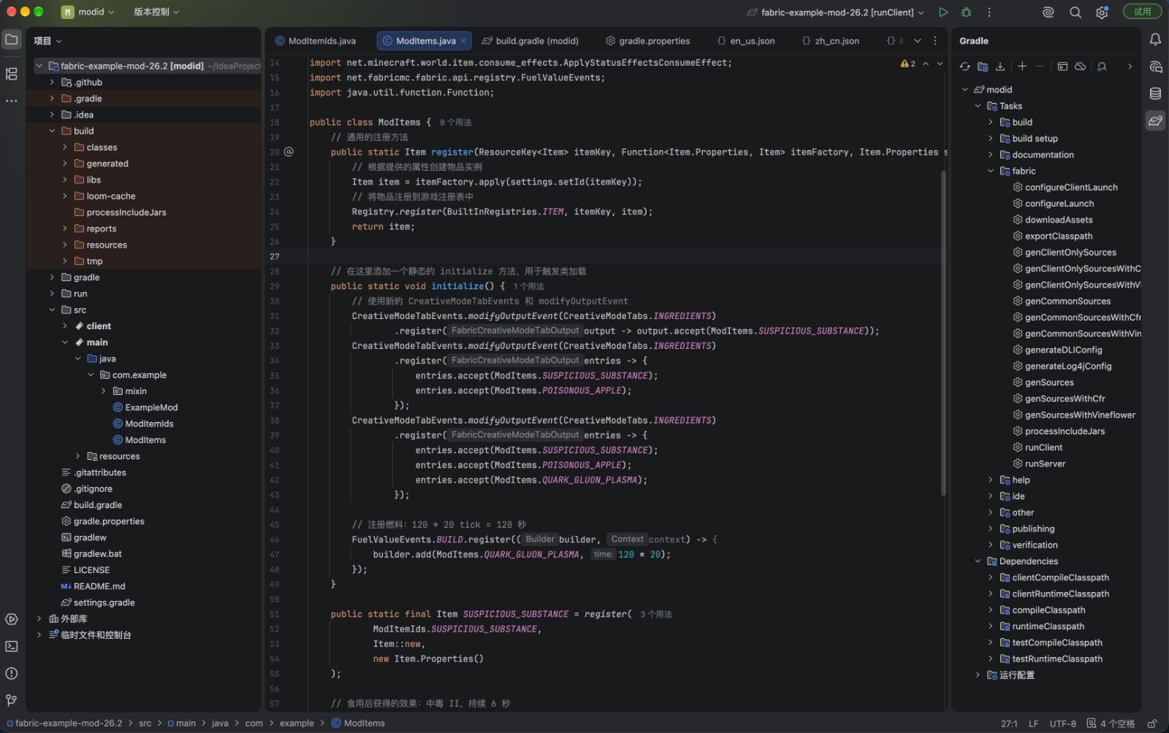The image size is (1169, 733).
Task: Toggle Gradle offline mode cloud icon
Action: coord(1081,66)
